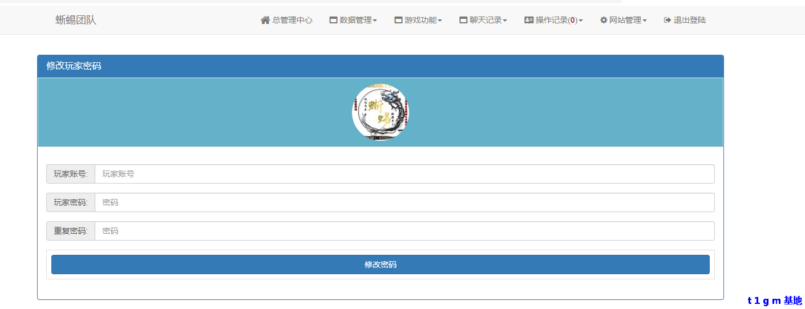The height and width of the screenshot is (309, 805).
Task: Open the 操作记录 dropdown caret
Action: click(x=581, y=21)
